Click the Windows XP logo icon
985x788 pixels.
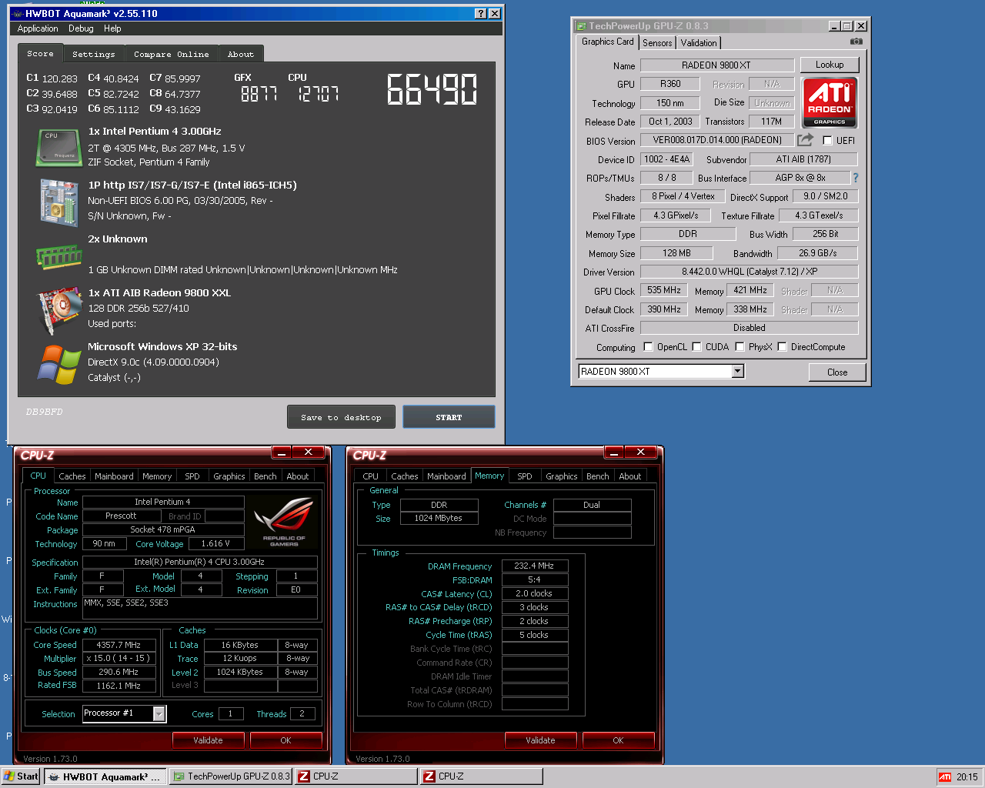(59, 364)
